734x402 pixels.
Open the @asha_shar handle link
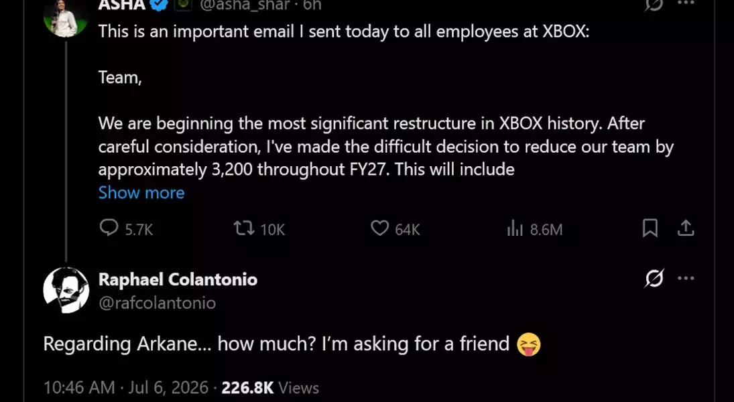245,5
